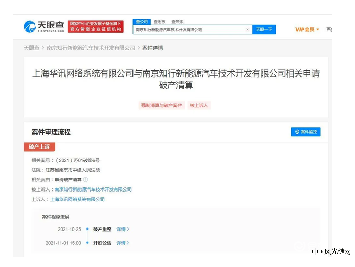Click the court name 江苏省南京市中级人民法院
This screenshot has height=267, width=355.
pyautogui.click(x=73, y=170)
